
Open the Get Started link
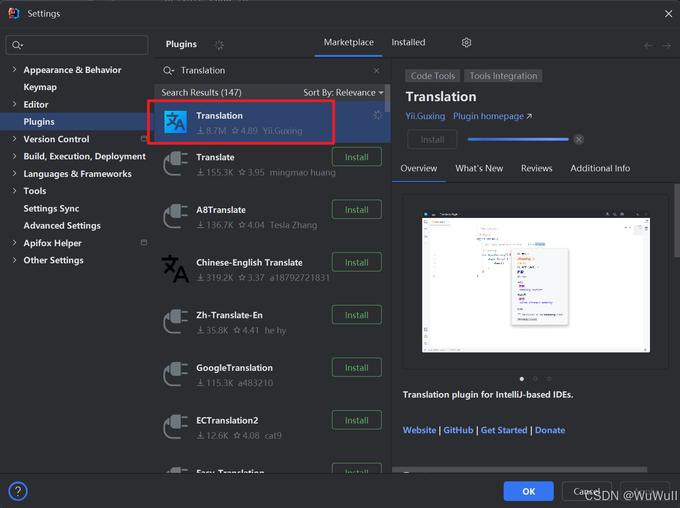click(504, 430)
